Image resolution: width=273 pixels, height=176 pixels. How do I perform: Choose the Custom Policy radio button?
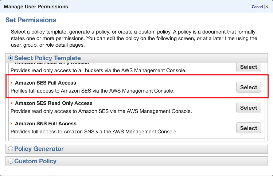(x=11, y=161)
